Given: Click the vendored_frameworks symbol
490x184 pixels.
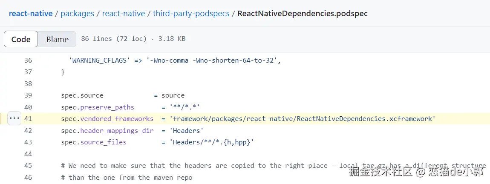Looking at the screenshot, I should [x=117, y=119].
